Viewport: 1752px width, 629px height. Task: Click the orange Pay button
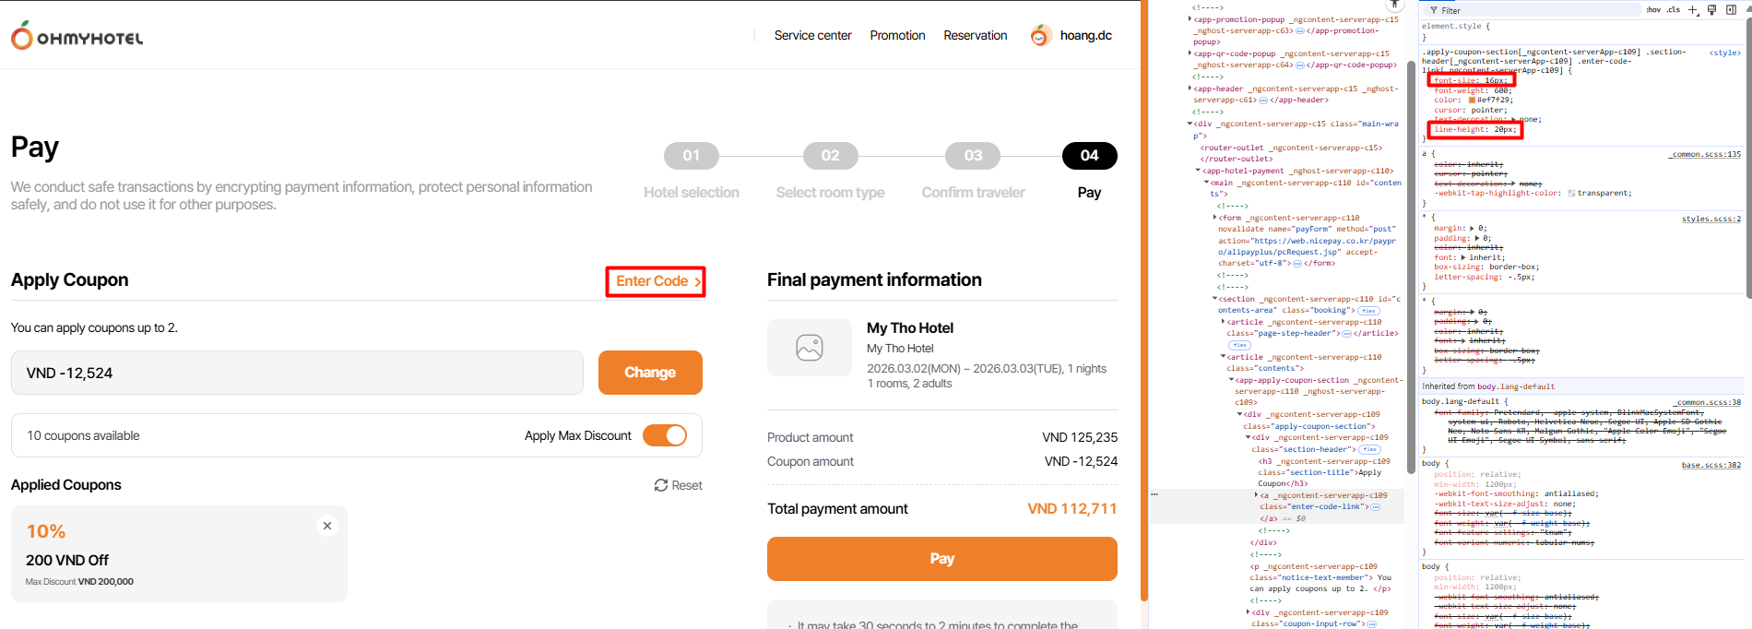[x=941, y=559]
